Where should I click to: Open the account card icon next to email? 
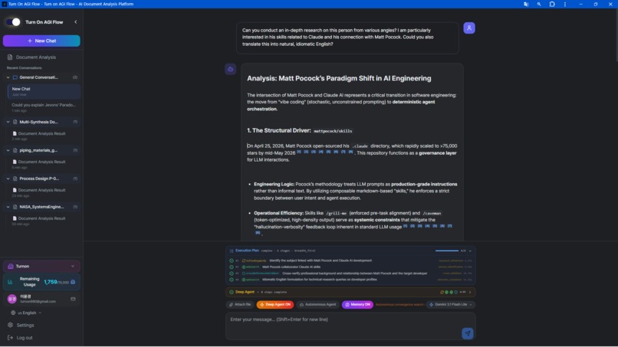tap(73, 299)
